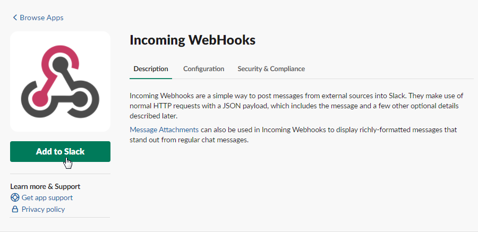Click the back chevron beside Browse Apps
Image resolution: width=478 pixels, height=232 pixels.
(x=15, y=18)
